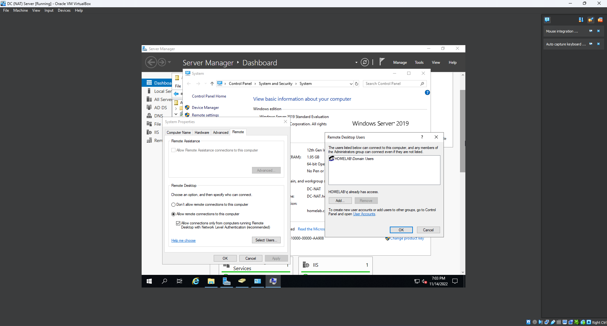
Task: Expand breadcrumb arrow after System and Security
Action: [296, 84]
